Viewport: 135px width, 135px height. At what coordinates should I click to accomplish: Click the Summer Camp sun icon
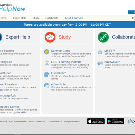click(x=47, y=52)
